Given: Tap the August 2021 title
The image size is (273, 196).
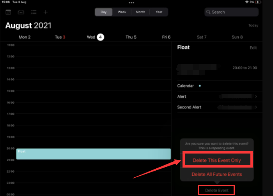Looking at the screenshot, I should (28, 26).
